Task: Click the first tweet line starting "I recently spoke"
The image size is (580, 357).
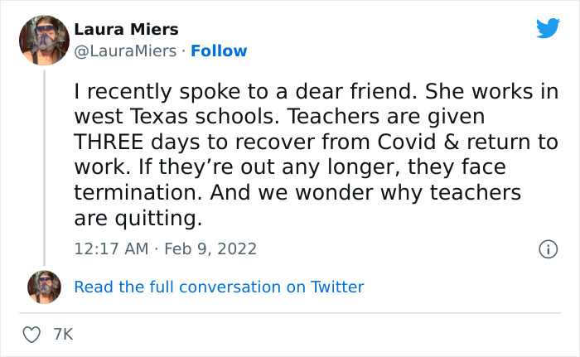Action: point(316,91)
